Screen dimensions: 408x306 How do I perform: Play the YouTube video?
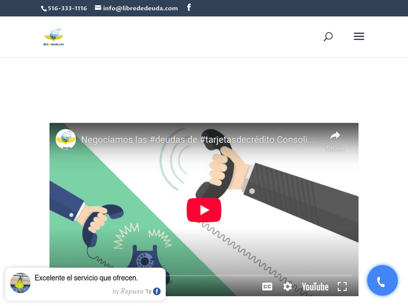point(203,210)
